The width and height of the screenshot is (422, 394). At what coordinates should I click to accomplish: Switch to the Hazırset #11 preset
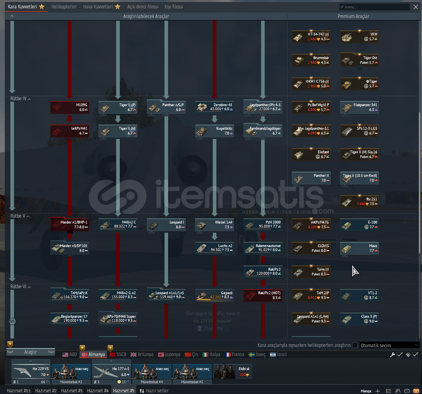click(x=19, y=391)
